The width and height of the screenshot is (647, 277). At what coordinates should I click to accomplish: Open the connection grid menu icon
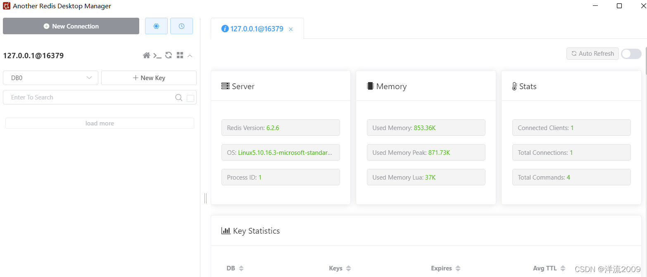pyautogui.click(x=180, y=55)
